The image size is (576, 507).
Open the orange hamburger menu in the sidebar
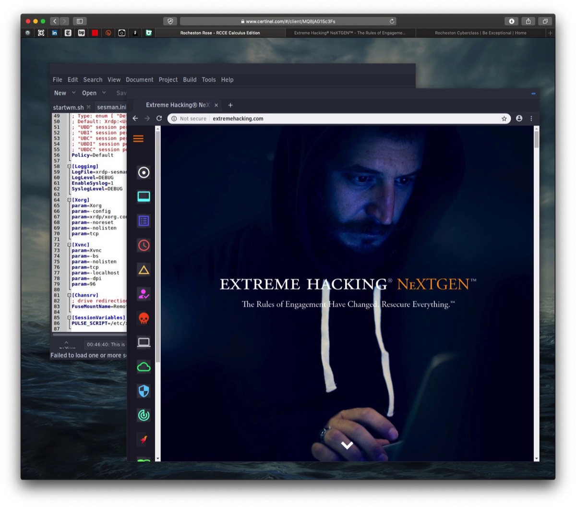click(138, 139)
